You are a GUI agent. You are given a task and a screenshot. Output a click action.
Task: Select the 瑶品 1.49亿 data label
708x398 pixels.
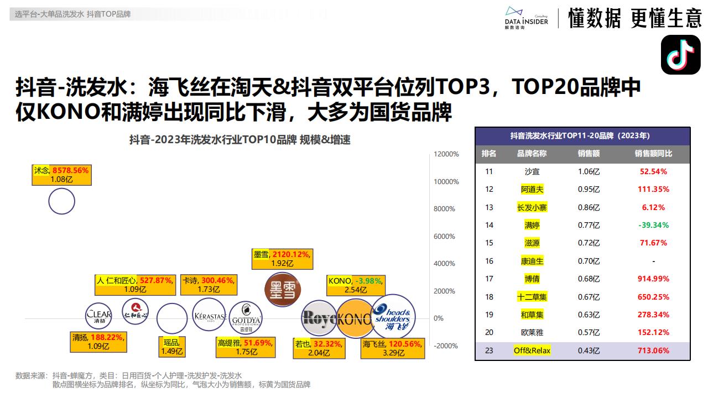tap(171, 346)
